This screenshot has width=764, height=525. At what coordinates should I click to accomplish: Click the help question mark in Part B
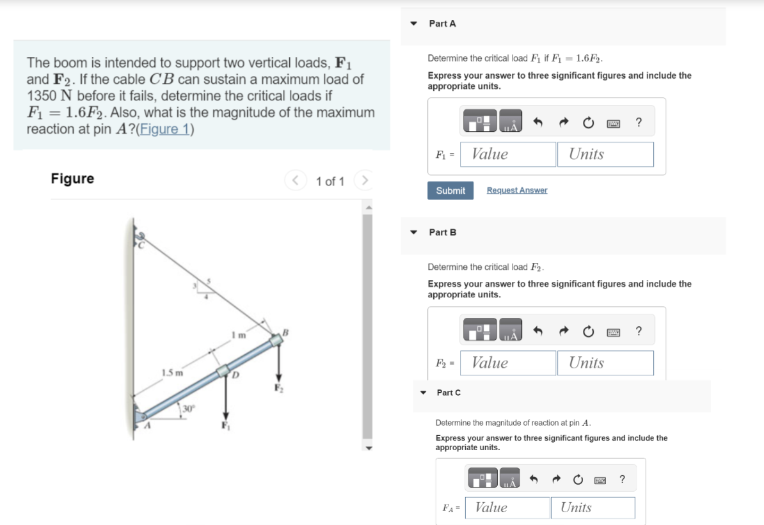pyautogui.click(x=637, y=330)
